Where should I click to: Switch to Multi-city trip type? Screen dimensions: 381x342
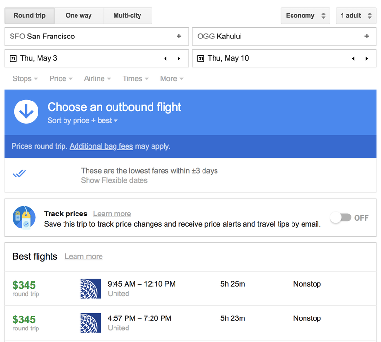[127, 15]
